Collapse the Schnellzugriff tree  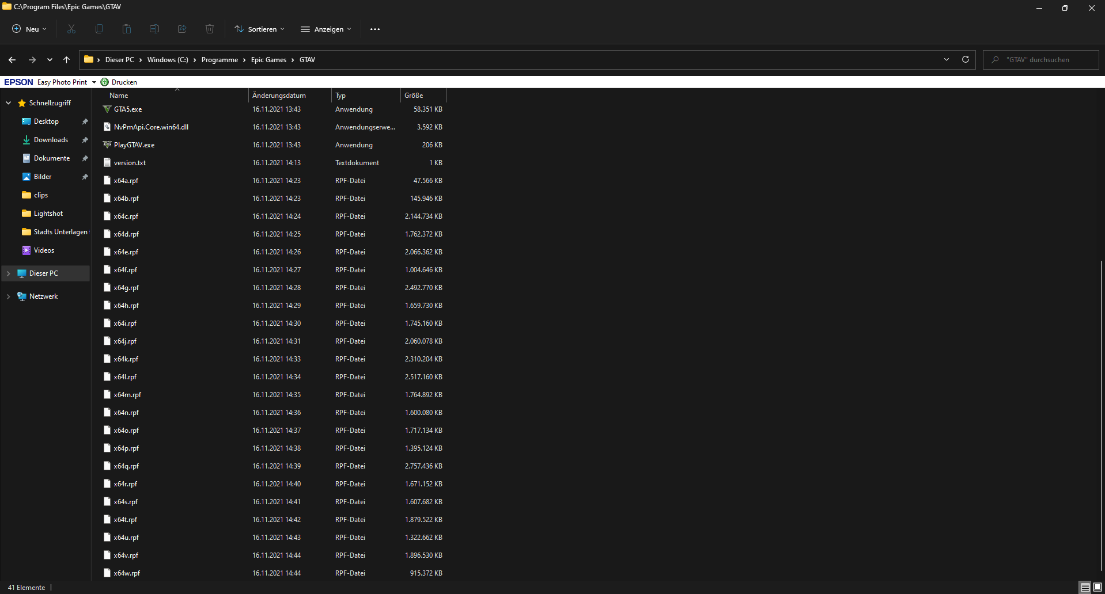[x=9, y=103]
